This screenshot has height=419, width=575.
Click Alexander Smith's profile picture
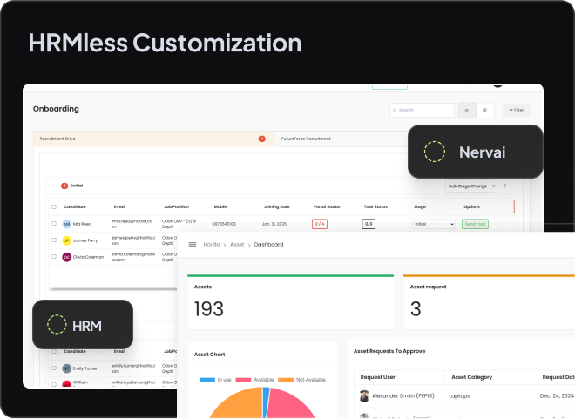click(x=363, y=395)
